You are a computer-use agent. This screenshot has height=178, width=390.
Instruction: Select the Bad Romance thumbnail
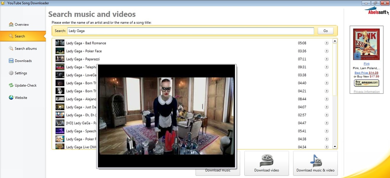click(x=60, y=43)
